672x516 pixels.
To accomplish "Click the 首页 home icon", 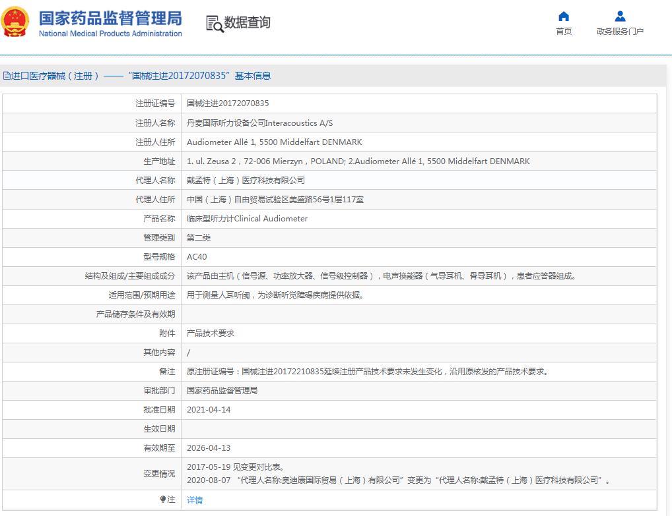I will pos(564,16).
